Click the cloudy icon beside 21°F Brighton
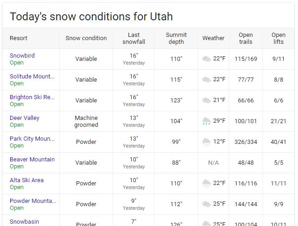The image size is (298, 226). [207, 100]
